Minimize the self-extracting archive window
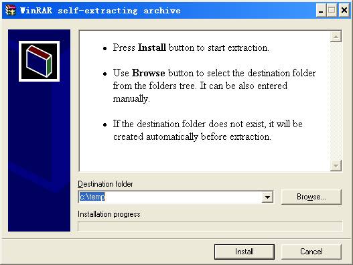The height and width of the screenshot is (265, 353). click(322, 10)
